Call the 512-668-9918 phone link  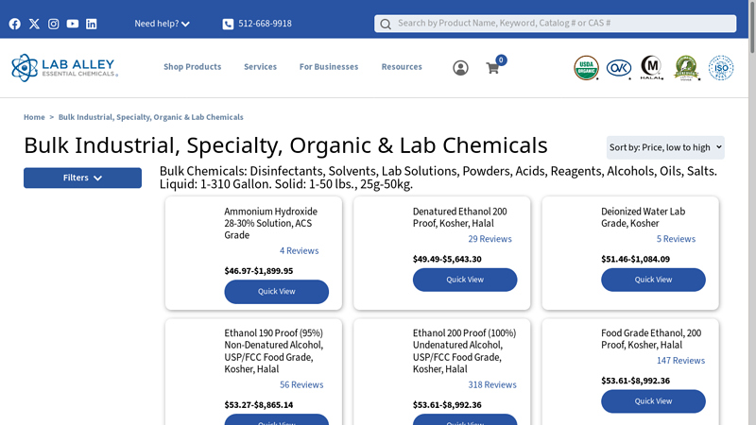click(x=265, y=24)
